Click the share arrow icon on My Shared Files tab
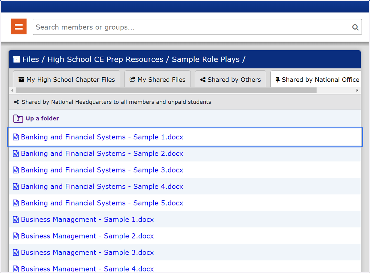The height and width of the screenshot is (273, 370). click(133, 80)
